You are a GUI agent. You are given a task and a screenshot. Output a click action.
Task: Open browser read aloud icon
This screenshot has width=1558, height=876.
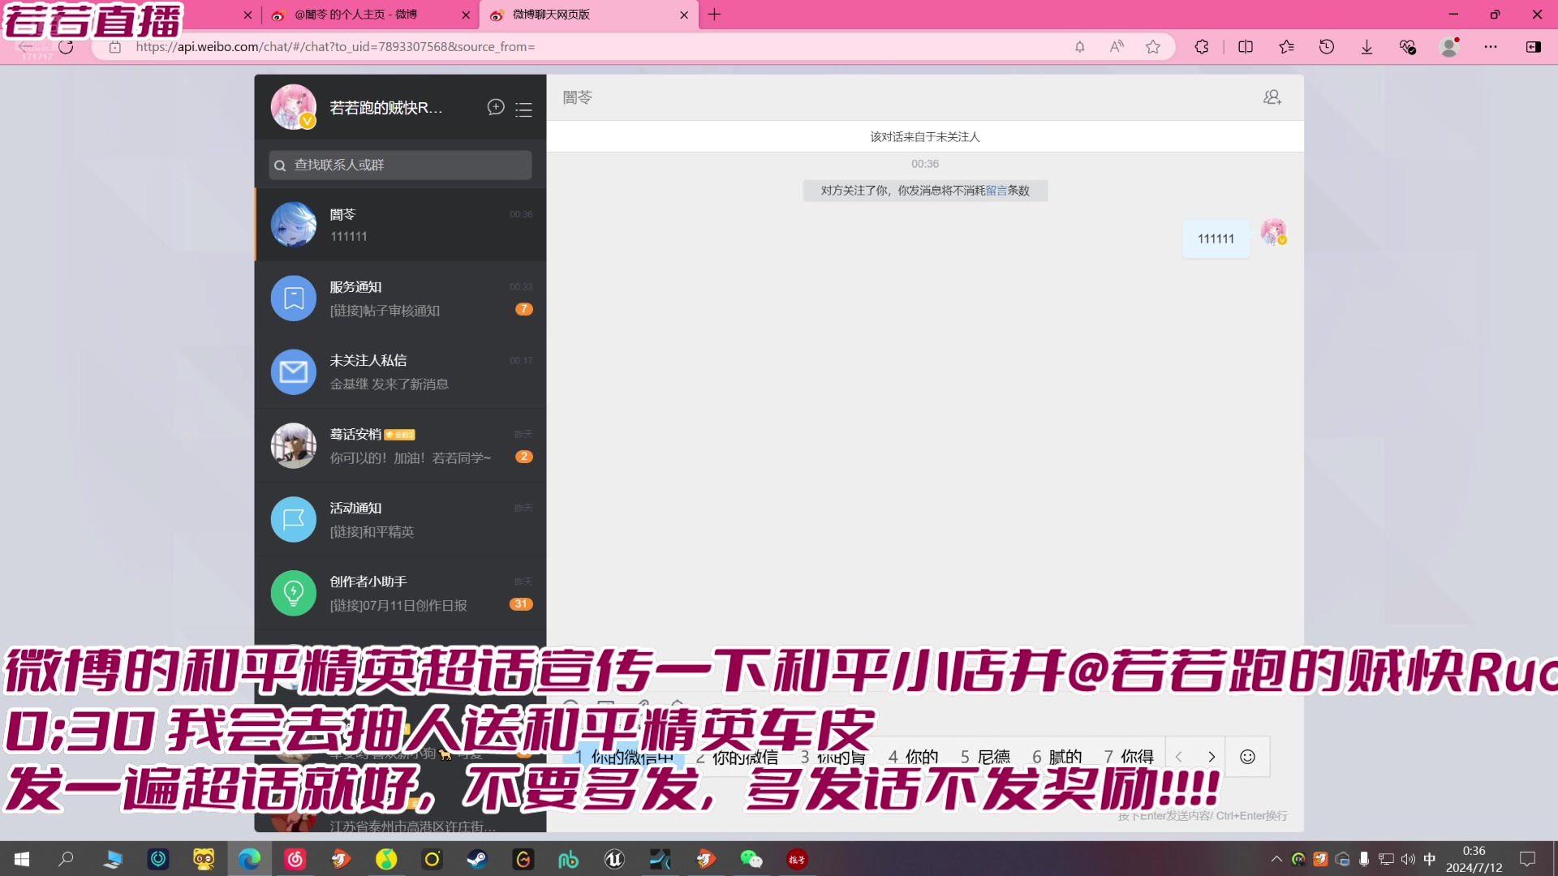pyautogui.click(x=1117, y=47)
